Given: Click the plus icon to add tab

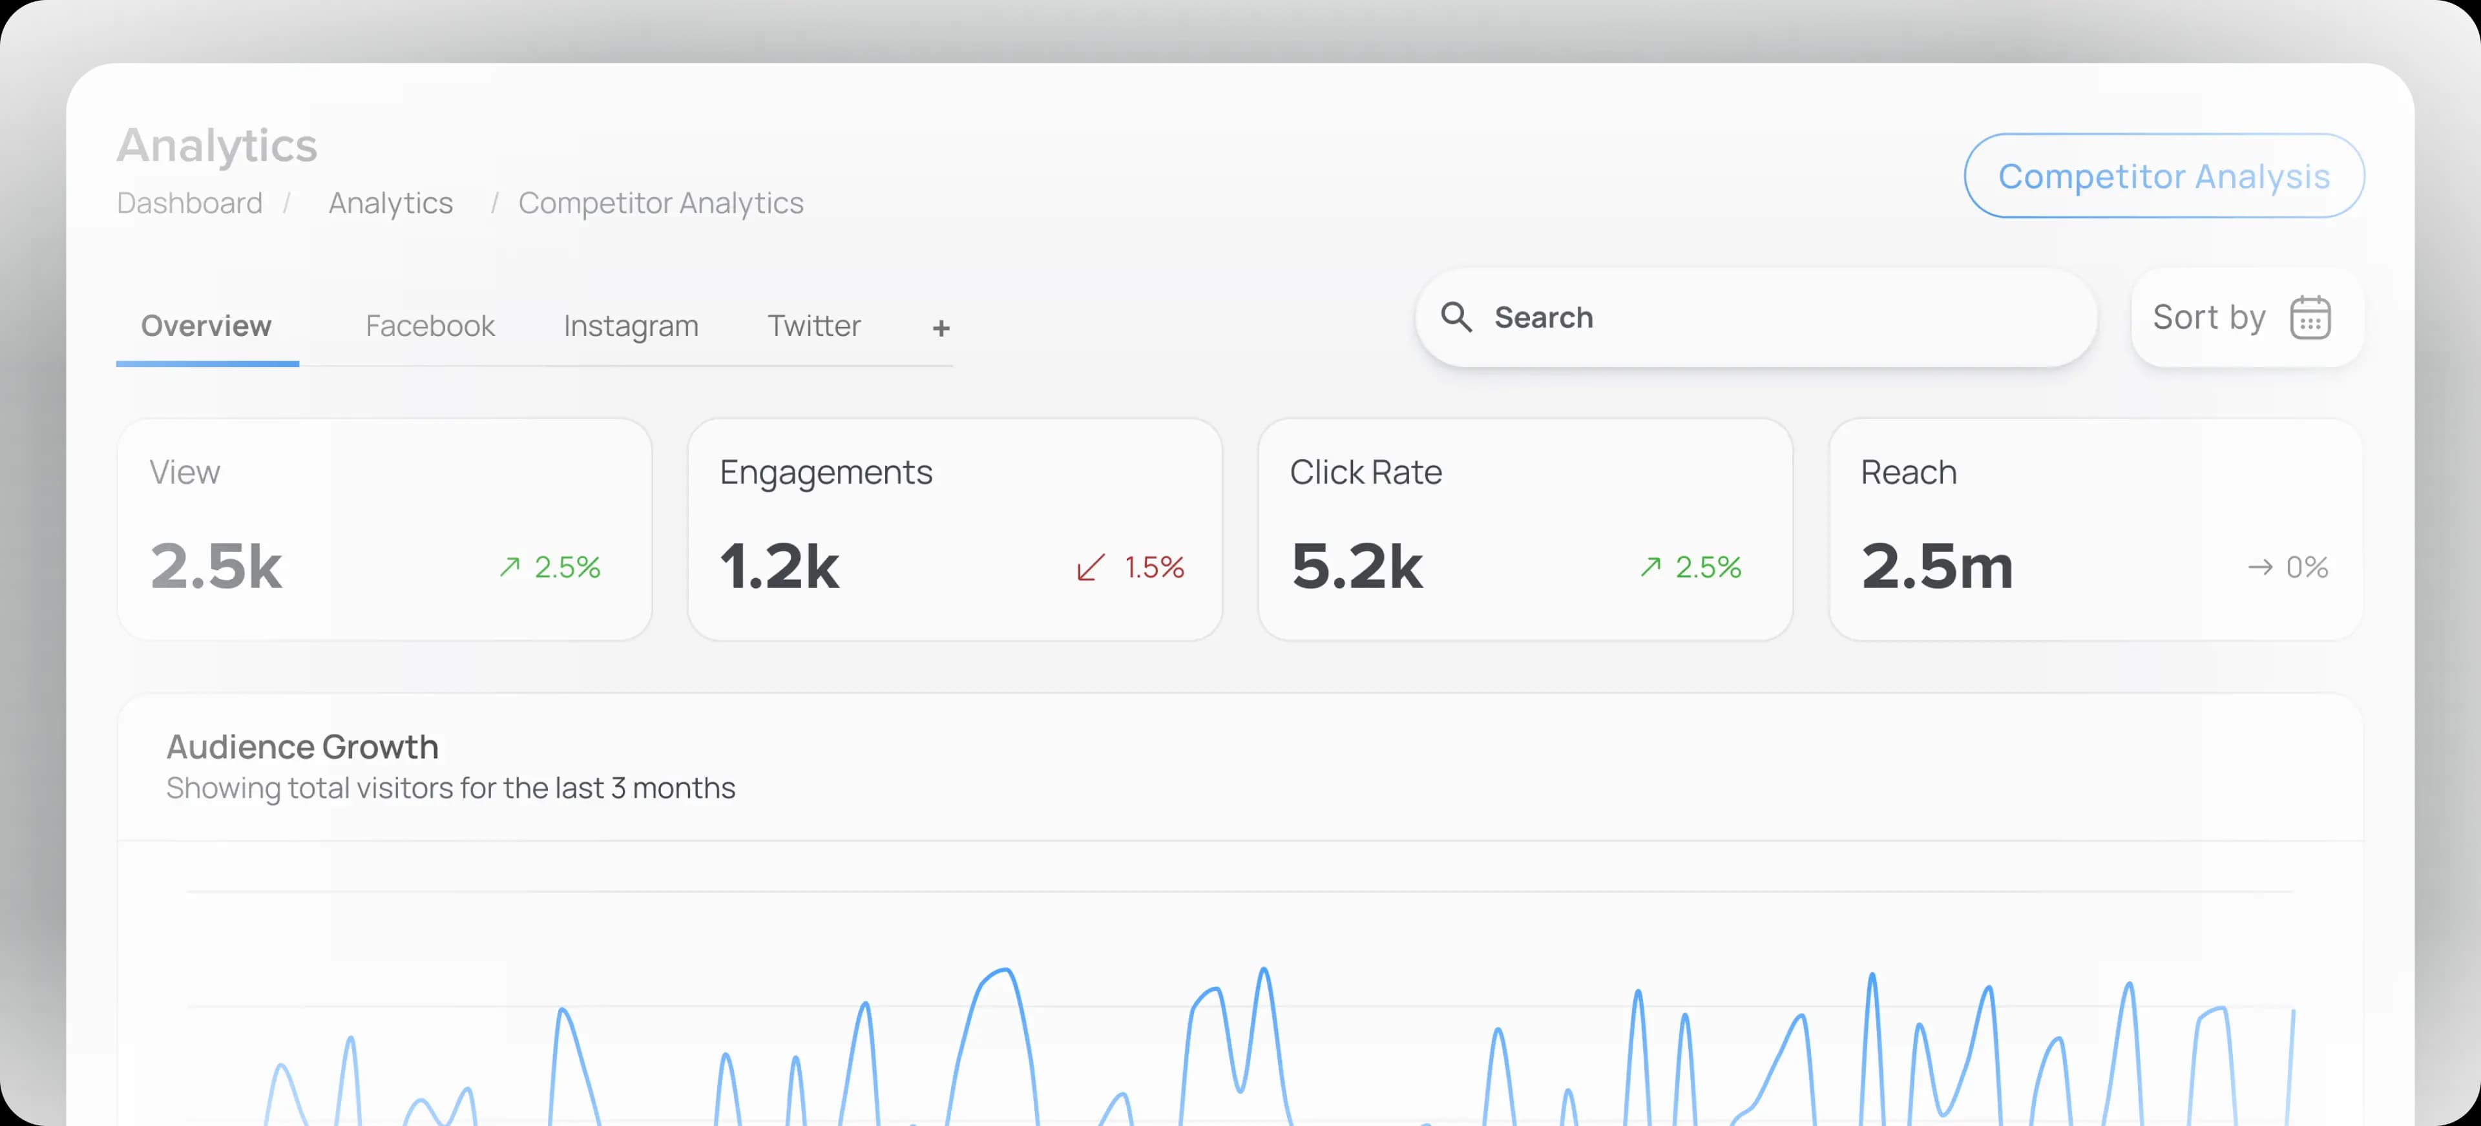Looking at the screenshot, I should pyautogui.click(x=940, y=328).
